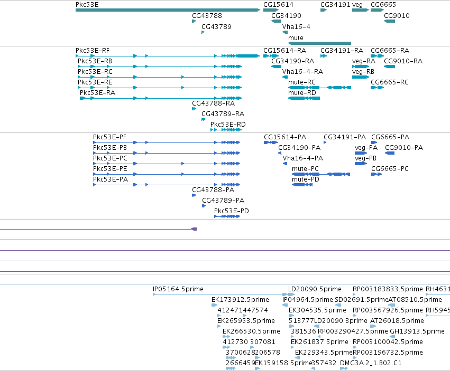Screen dimensions: 450x371
Task: Click the IP04964.5prime EST label
Action: click(x=308, y=300)
